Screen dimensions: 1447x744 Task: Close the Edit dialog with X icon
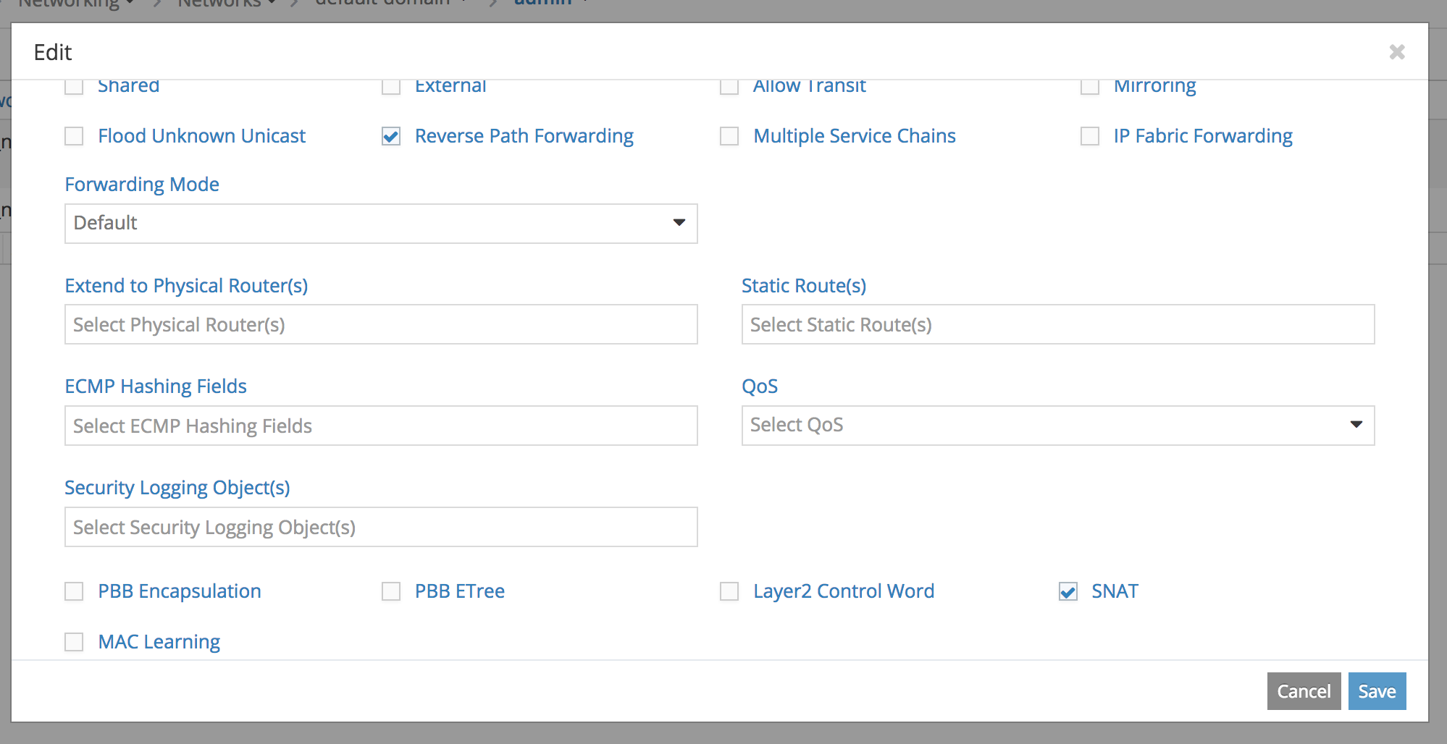point(1397,52)
